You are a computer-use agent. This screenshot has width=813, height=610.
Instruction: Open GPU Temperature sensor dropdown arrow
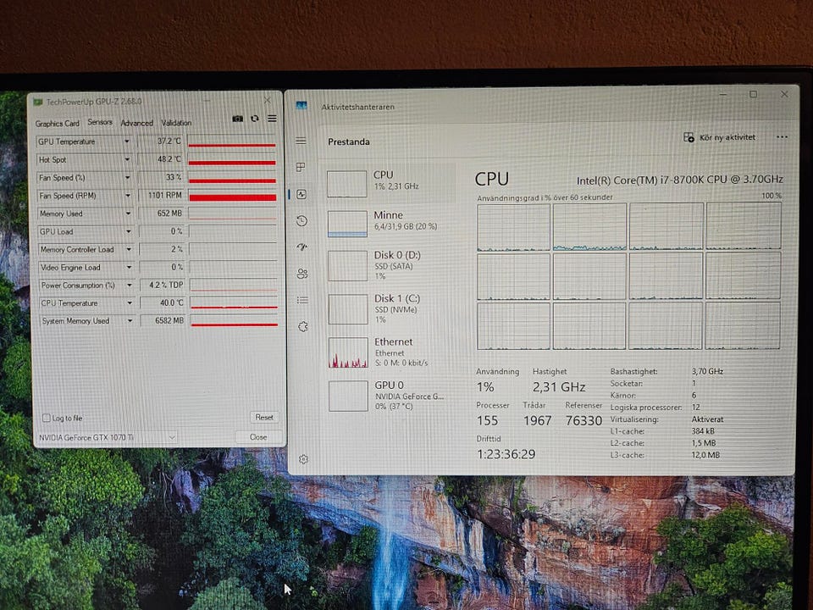coord(126,141)
